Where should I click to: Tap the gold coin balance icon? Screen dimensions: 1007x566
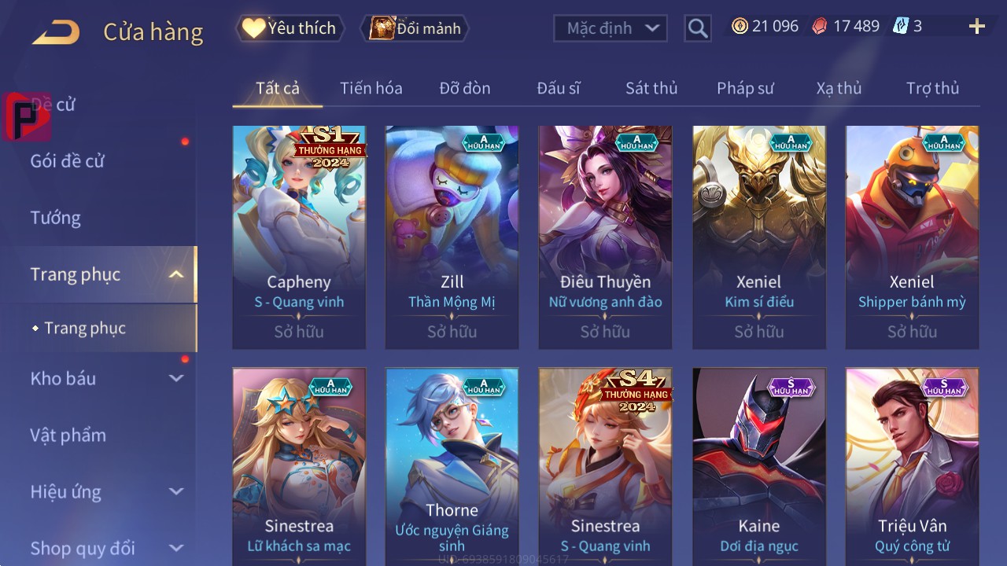pos(740,26)
